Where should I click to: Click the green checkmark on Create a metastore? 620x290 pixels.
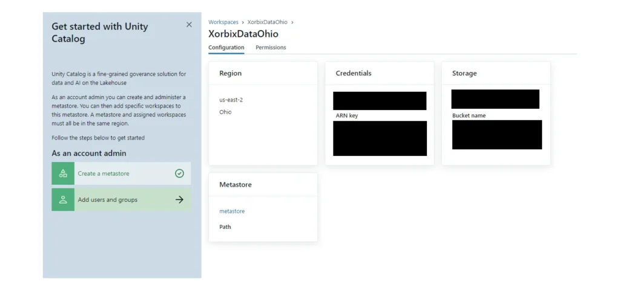point(179,173)
